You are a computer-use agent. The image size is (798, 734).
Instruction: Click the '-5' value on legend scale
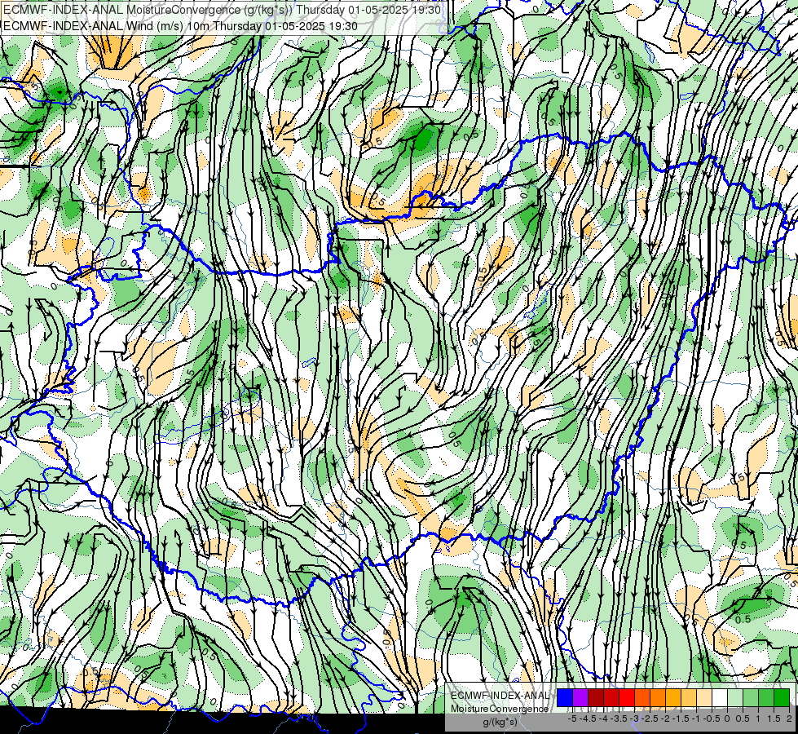(572, 719)
